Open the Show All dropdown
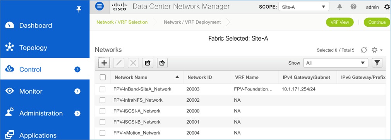The height and width of the screenshot is (140, 391). 335,63
